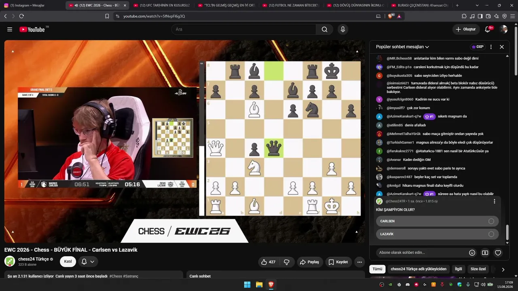Screen dimensions: 518x291
Task: Select chess24 Türkçe adlı yükleyiciden chip
Action: point(418,269)
